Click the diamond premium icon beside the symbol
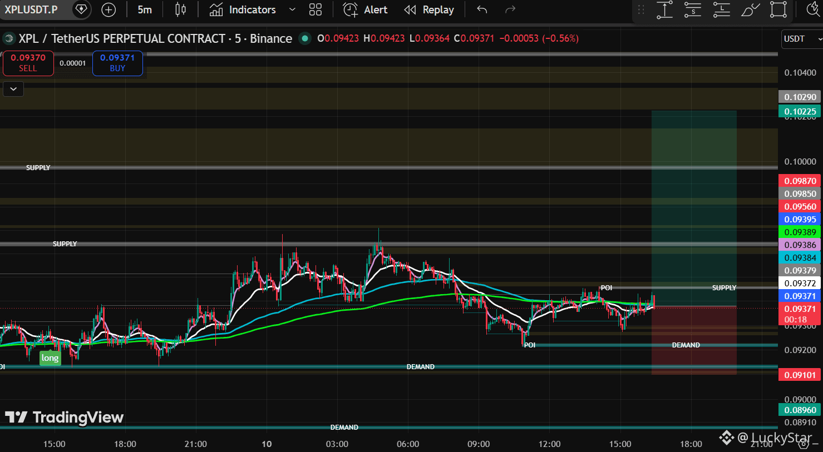Viewport: 823px width, 452px height. tap(81, 9)
